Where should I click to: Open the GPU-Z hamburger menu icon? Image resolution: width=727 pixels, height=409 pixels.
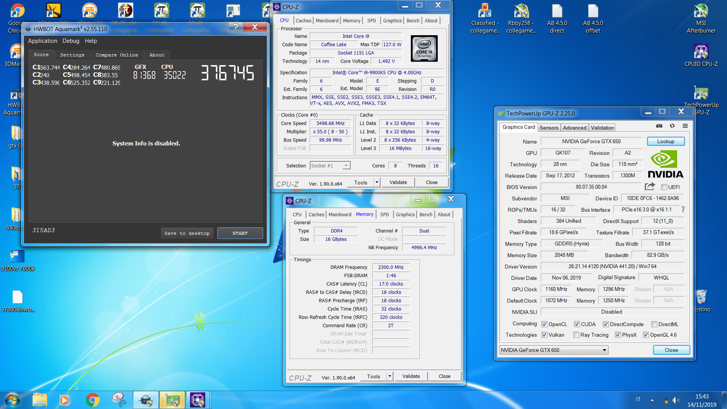(x=685, y=126)
